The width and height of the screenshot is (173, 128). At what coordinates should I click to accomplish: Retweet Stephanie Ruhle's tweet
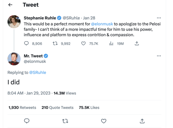[55, 43]
